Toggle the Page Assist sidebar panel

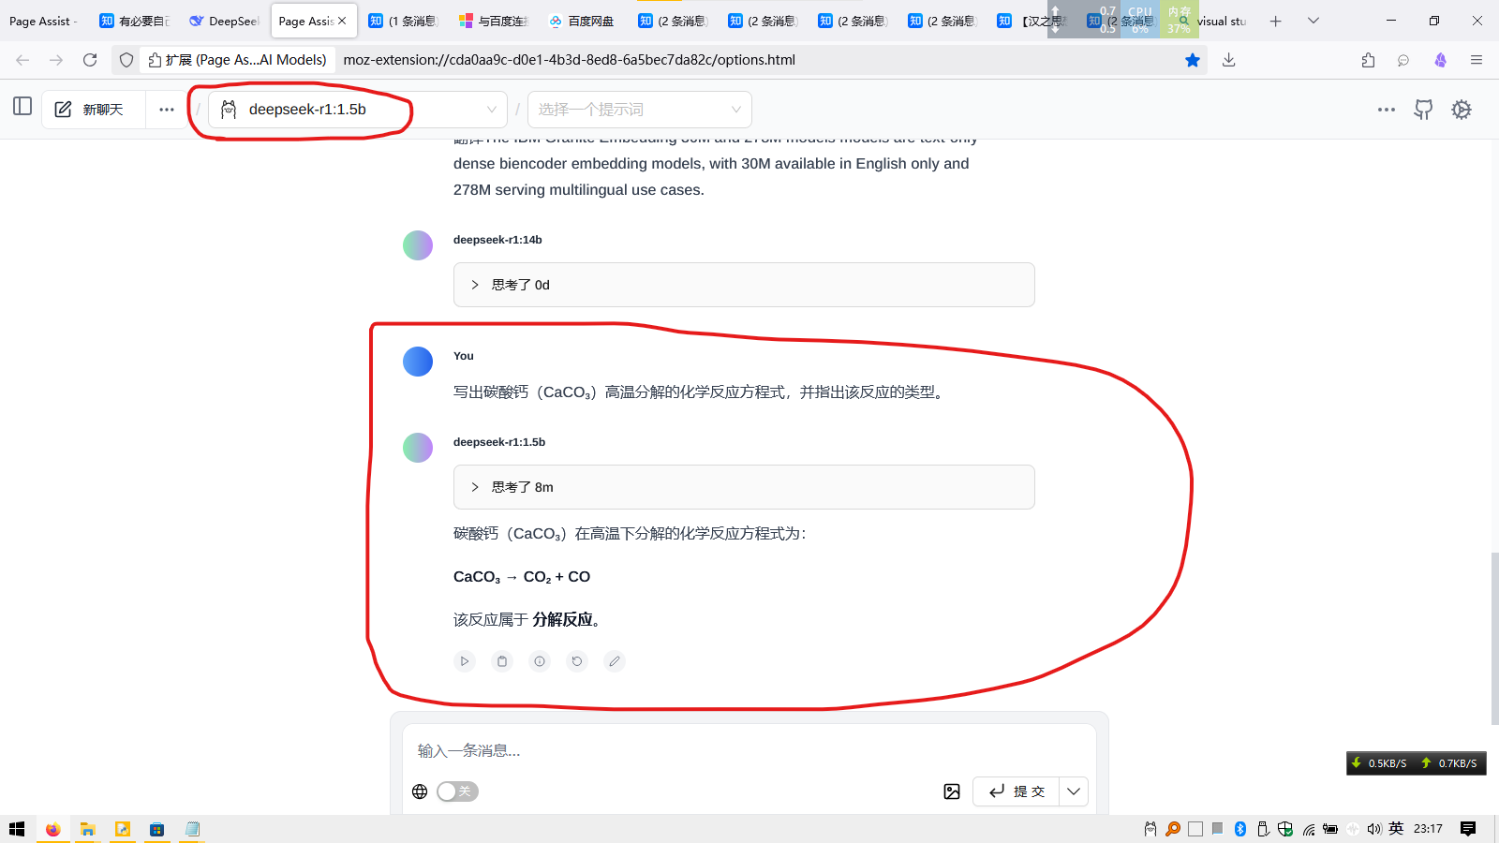(22, 107)
